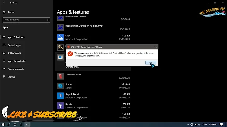Viewport: 227px width, 127px height.
Task: Click the Home house icon
Action: pos(4,12)
